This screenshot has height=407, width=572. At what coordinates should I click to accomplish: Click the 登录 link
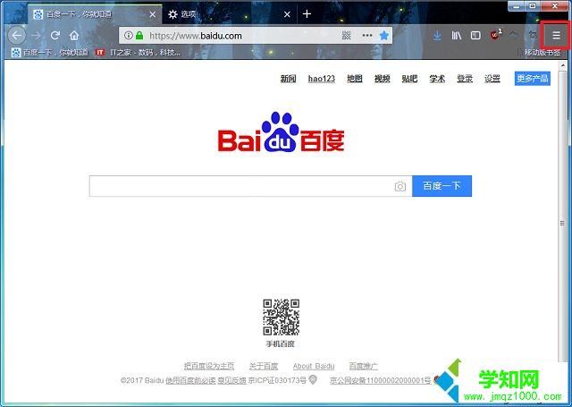point(465,79)
